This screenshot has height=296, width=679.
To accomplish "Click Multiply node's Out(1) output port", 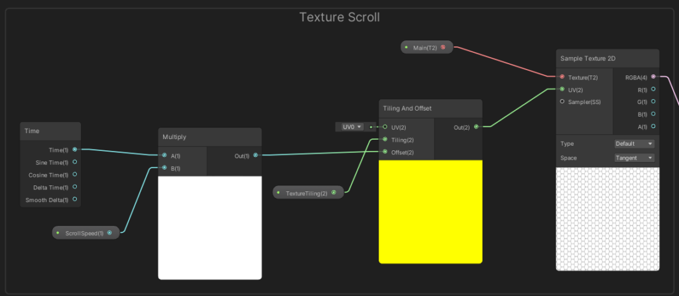I will click(x=255, y=156).
